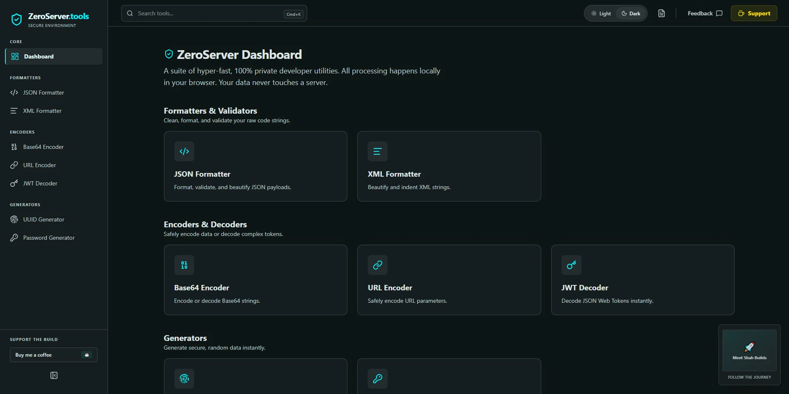Collapse the sidebar with the panel icon
Image resolution: width=789 pixels, height=394 pixels.
54,375
